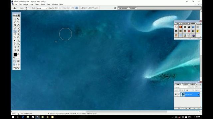Select the Brush tool in the toolbox
This screenshot has width=213, height=119.
pos(18,28)
